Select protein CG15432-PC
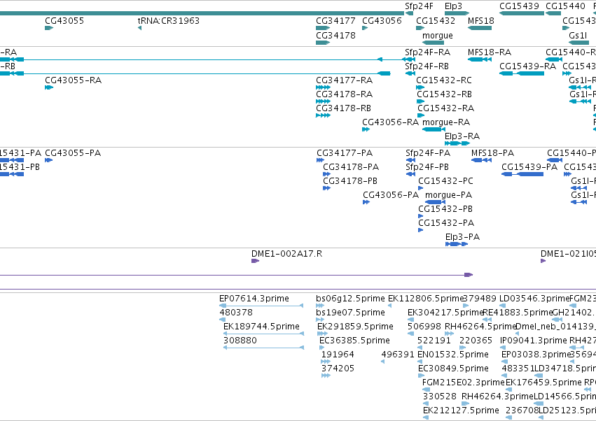 pos(446,181)
